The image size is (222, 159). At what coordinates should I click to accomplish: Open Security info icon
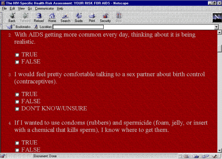(105, 17)
